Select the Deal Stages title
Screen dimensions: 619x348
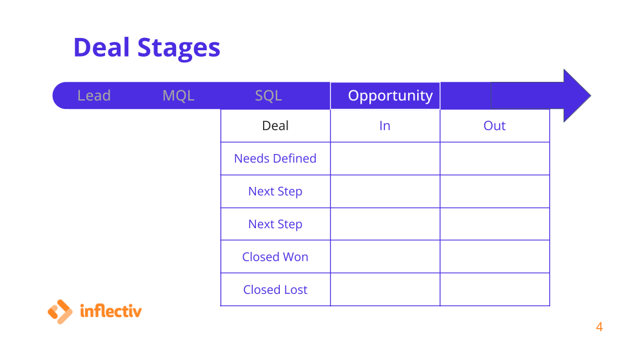[147, 48]
